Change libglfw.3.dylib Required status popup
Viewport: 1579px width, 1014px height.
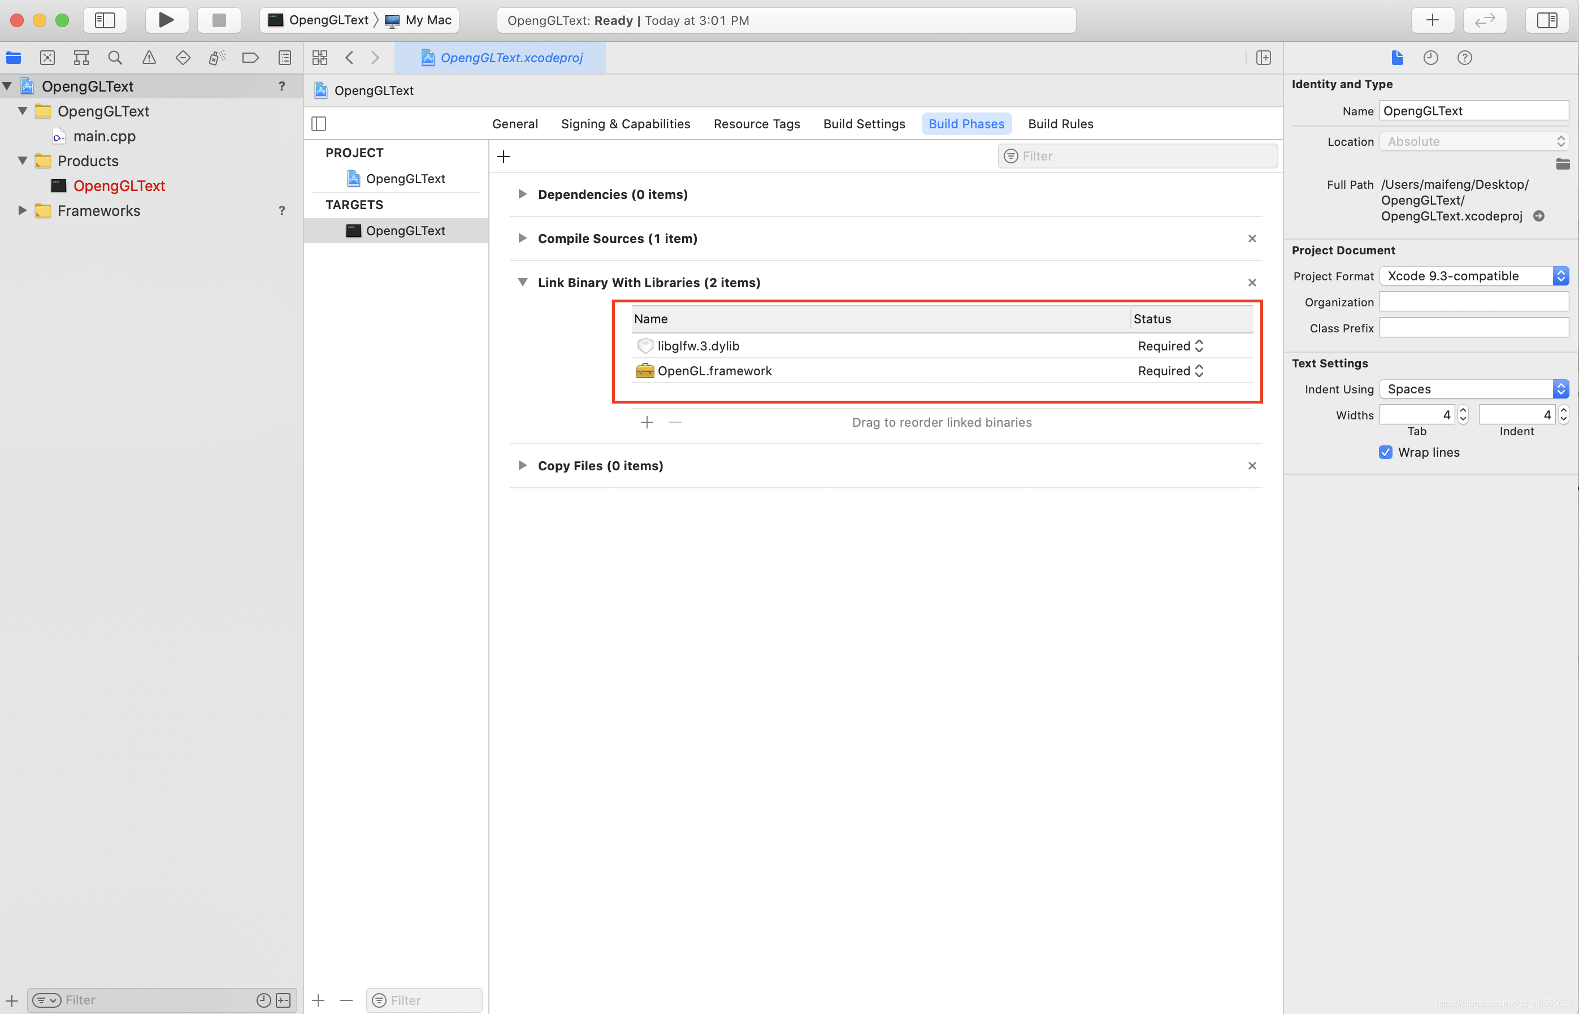1171,346
